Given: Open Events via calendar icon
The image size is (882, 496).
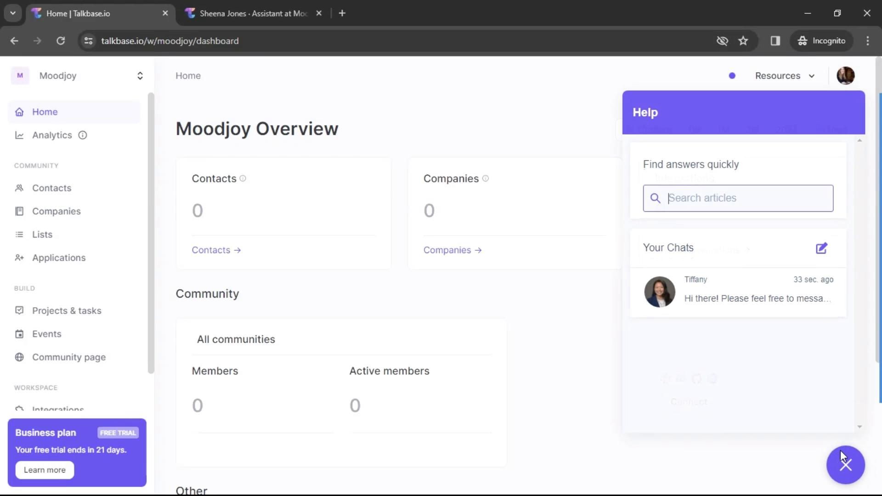Looking at the screenshot, I should tap(19, 334).
